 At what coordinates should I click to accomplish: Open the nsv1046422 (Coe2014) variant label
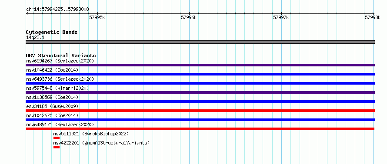coord(52,70)
